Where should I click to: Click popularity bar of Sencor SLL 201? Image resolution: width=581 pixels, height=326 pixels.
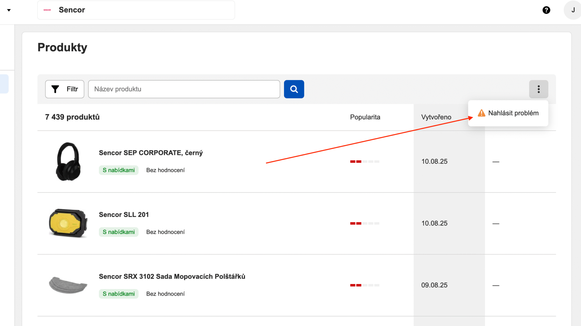pyautogui.click(x=364, y=223)
